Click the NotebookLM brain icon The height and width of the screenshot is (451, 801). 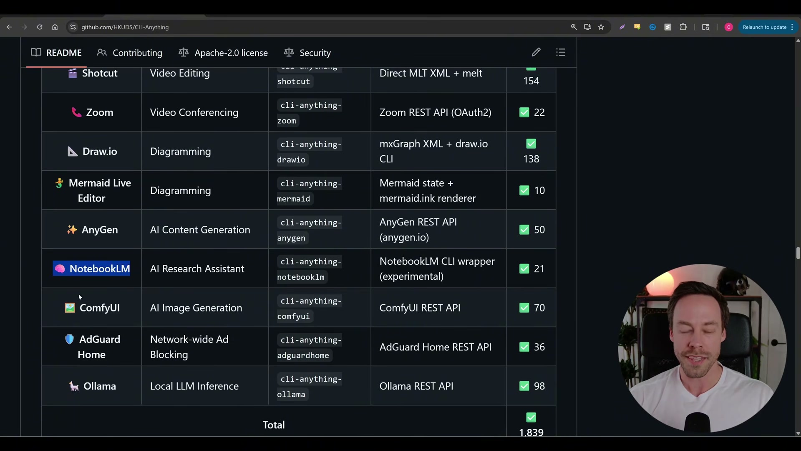point(60,269)
